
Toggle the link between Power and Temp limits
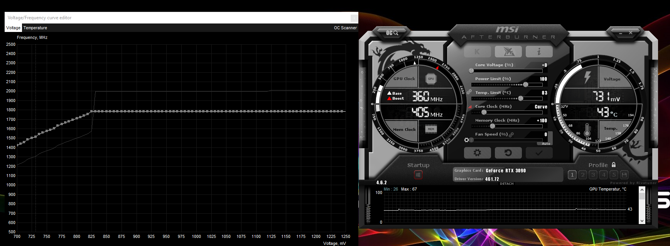[x=469, y=92]
